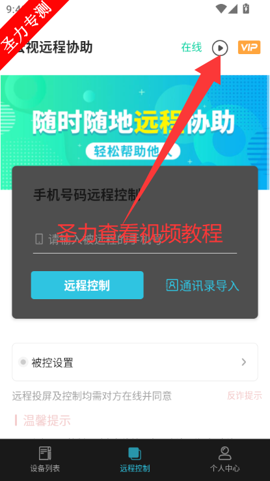The width and height of the screenshot is (270, 481).
Task: Open the video tutorial play icon
Action: tap(220, 48)
